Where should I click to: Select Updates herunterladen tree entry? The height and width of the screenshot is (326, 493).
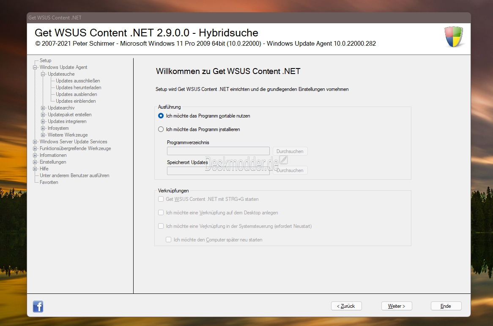(x=78, y=88)
